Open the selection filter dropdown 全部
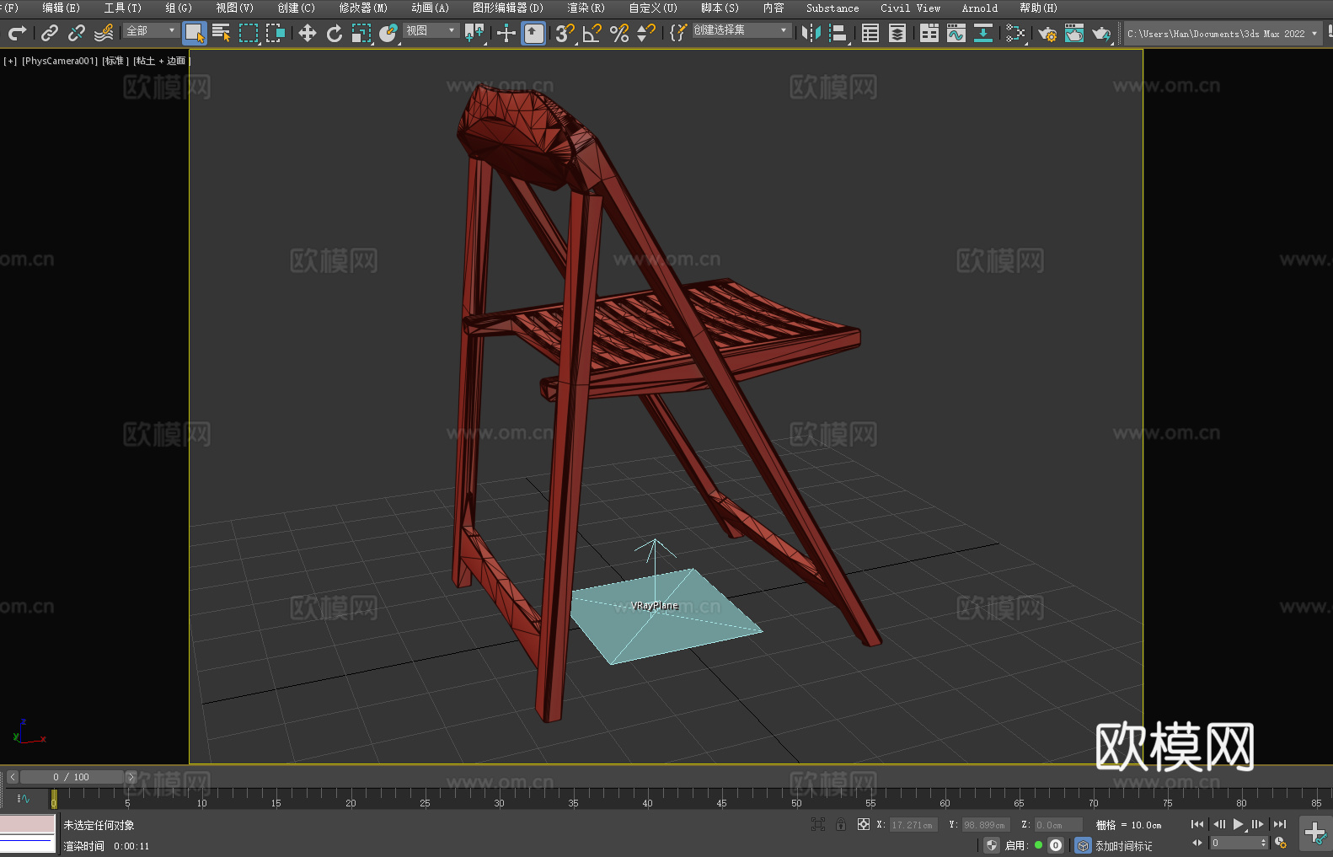Viewport: 1333px width, 857px height. coord(151,30)
